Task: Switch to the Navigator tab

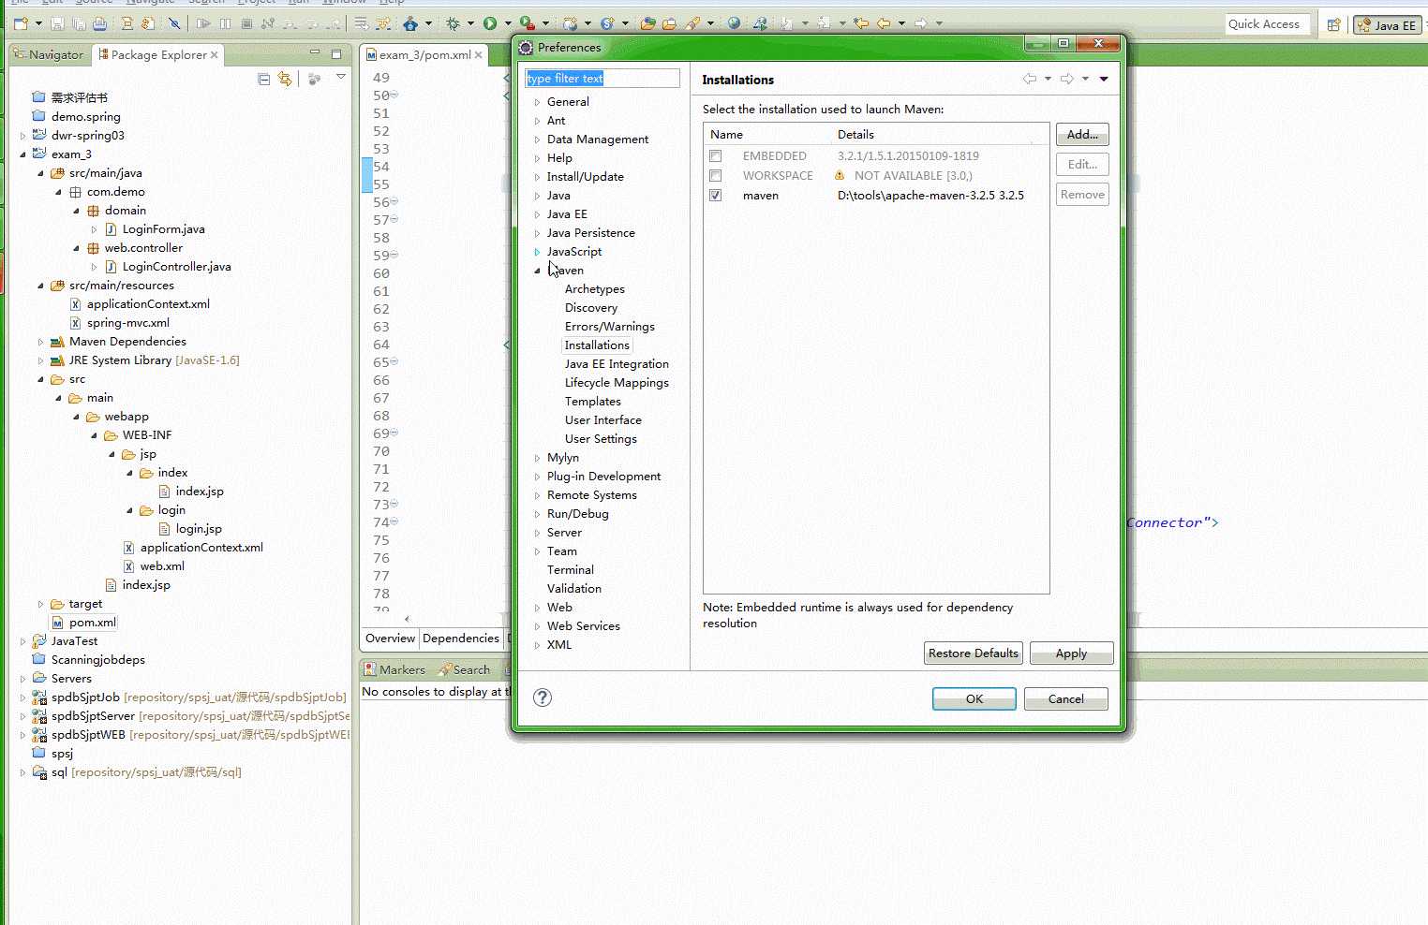Action: click(48, 54)
